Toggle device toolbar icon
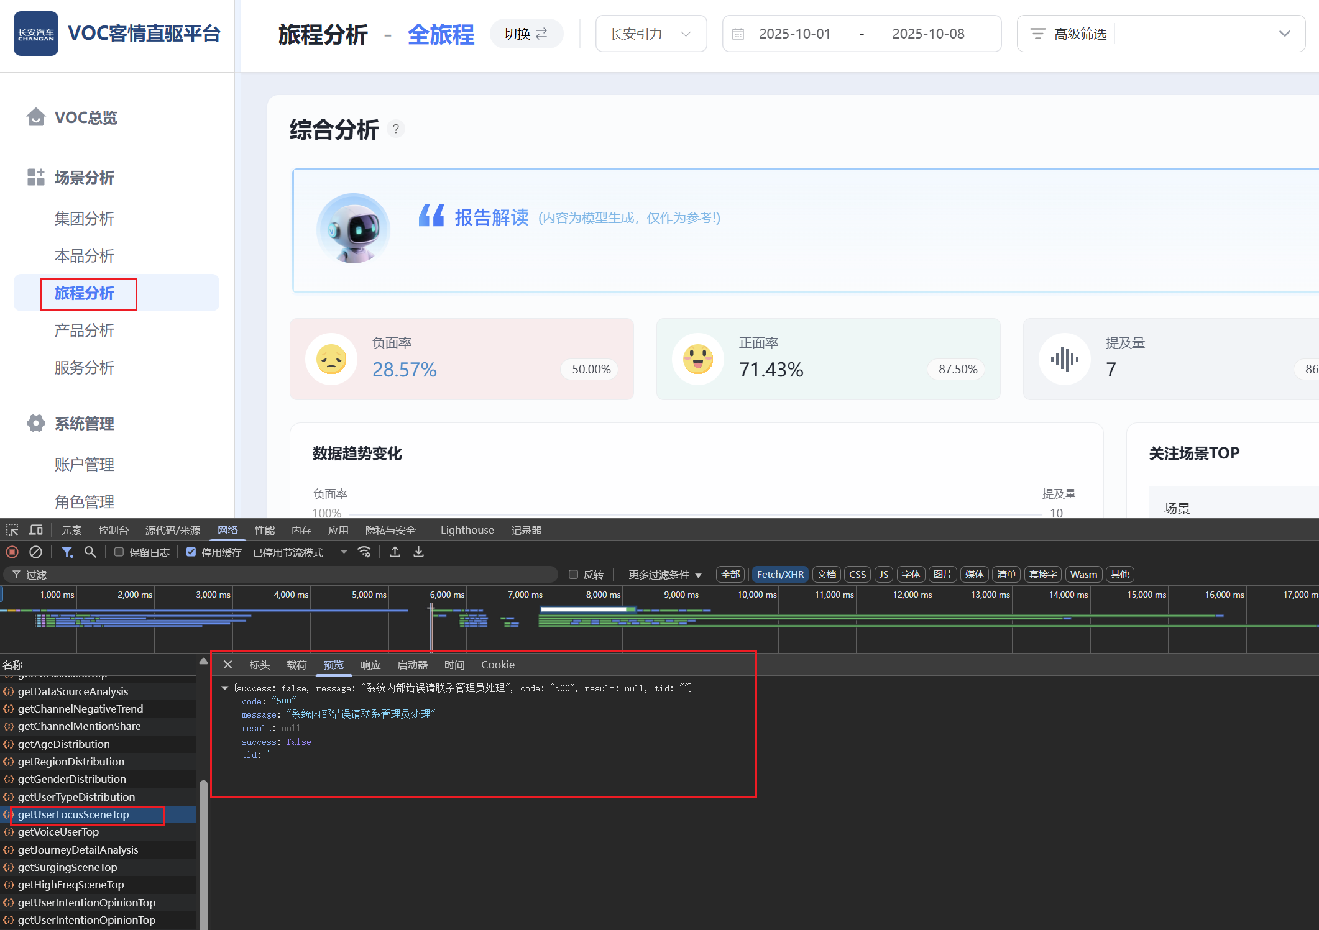This screenshot has height=930, width=1319. click(36, 530)
